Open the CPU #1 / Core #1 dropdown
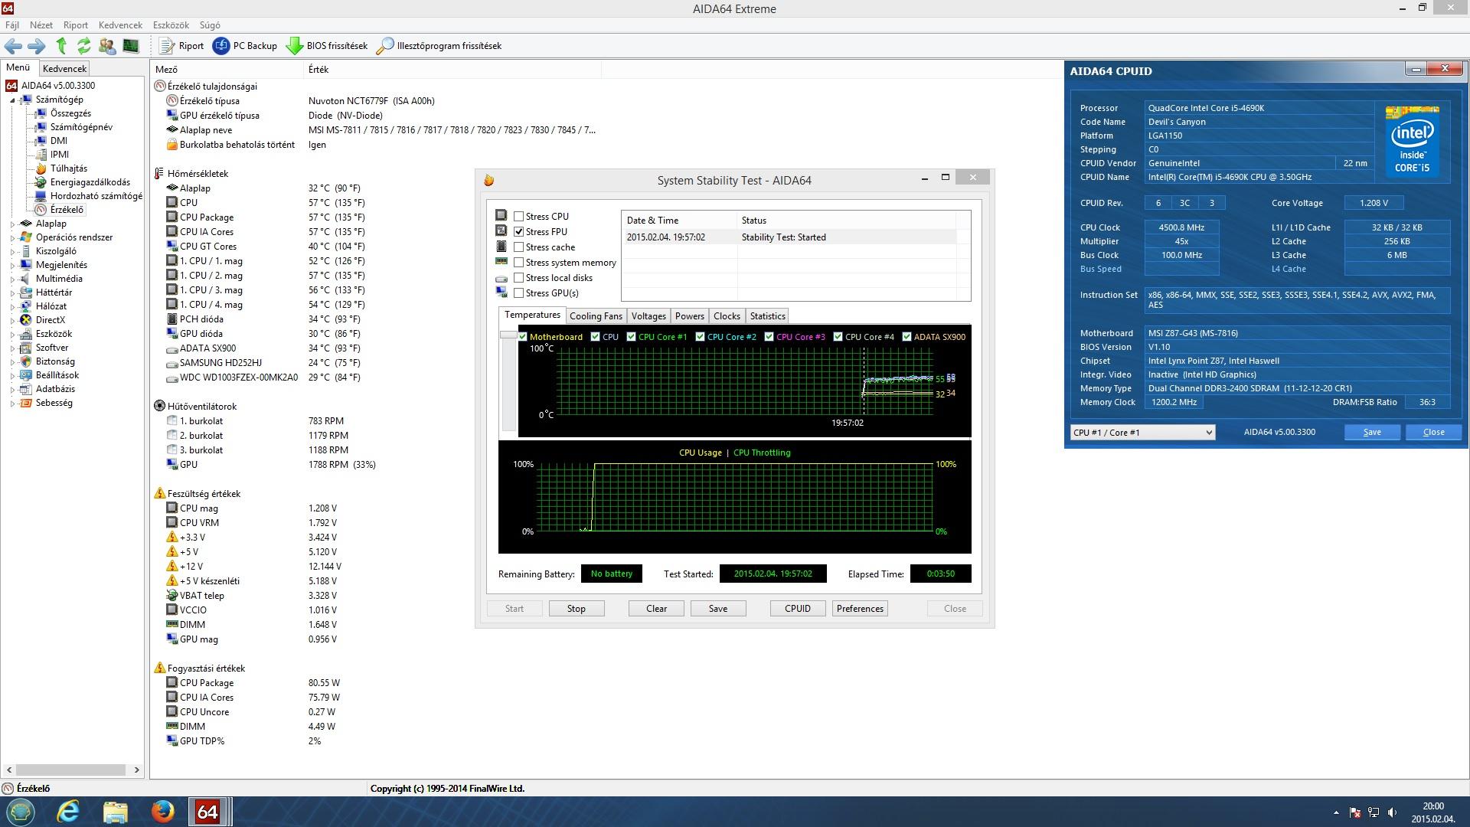The width and height of the screenshot is (1470, 827). 1142,433
